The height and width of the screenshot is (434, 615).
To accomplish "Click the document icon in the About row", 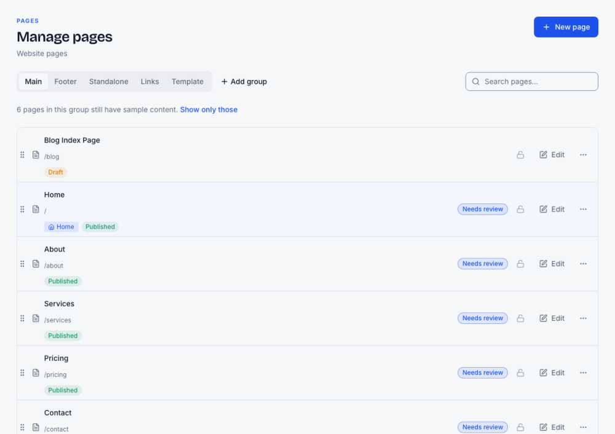I will [x=36, y=264].
